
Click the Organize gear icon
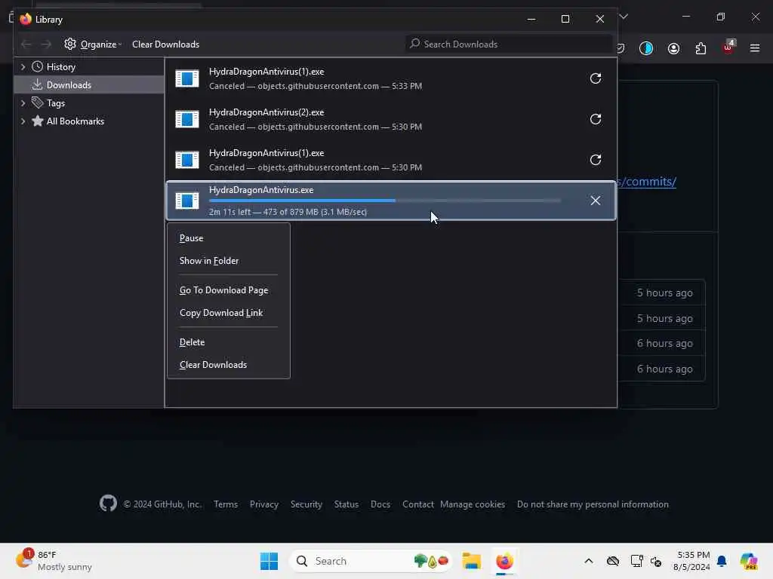[70, 44]
